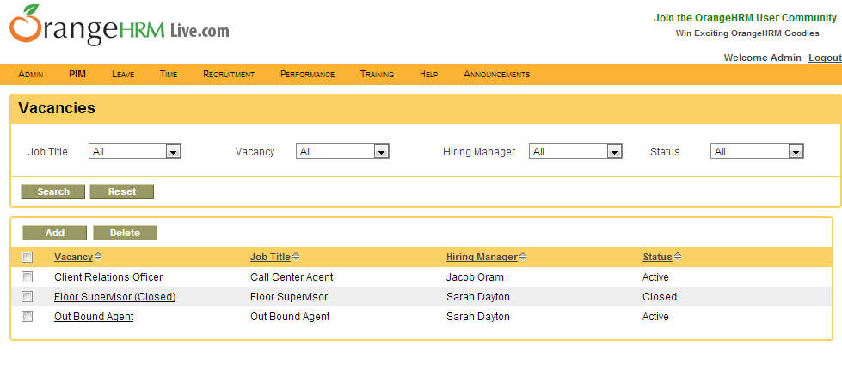Click the Add vacancy button

tap(55, 233)
